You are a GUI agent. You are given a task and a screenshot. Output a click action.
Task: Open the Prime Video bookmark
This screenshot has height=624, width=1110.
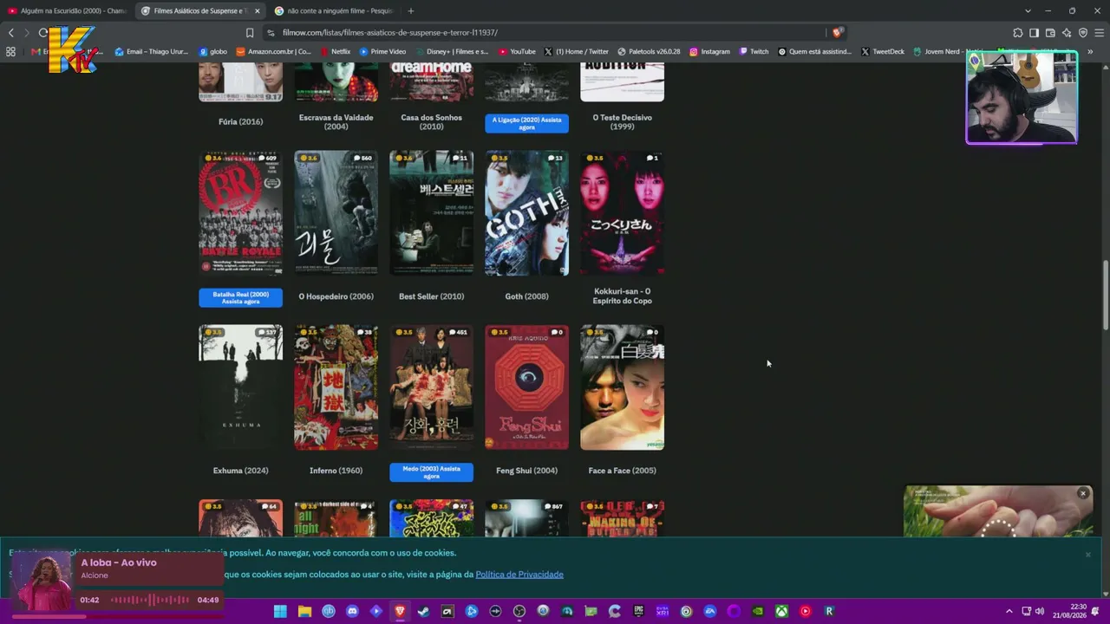pyautogui.click(x=382, y=51)
